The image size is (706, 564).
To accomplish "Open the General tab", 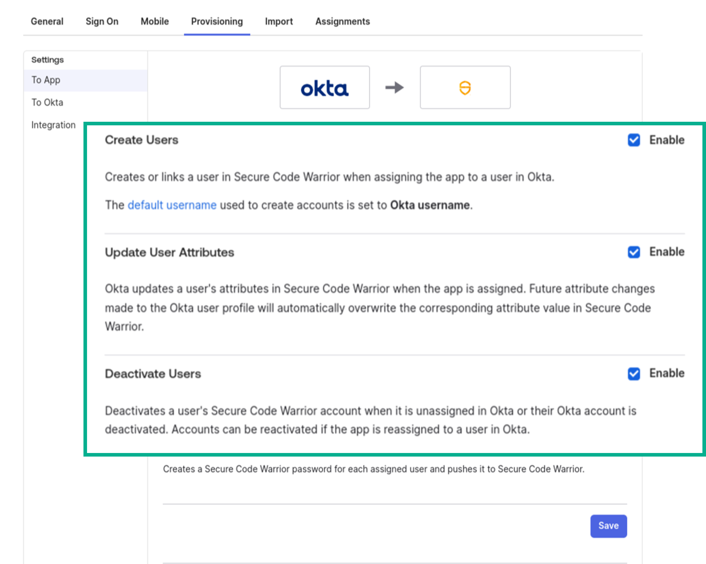I will click(47, 21).
